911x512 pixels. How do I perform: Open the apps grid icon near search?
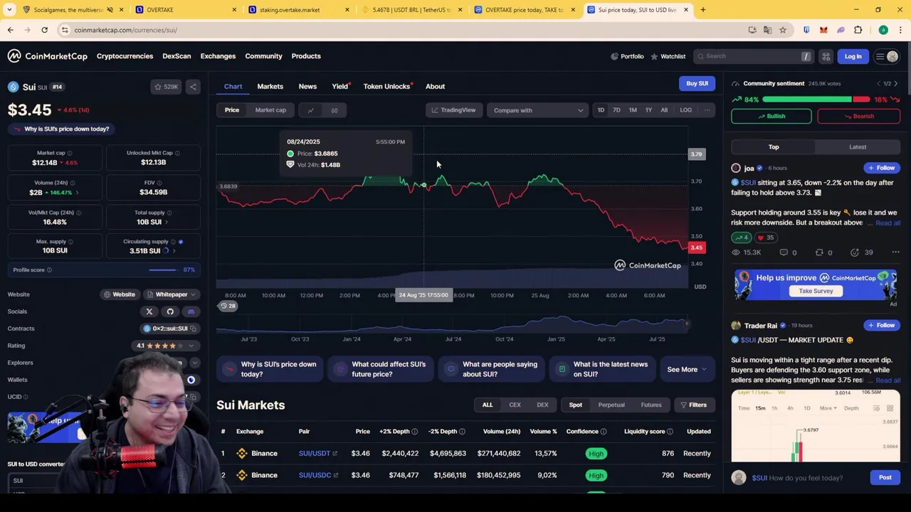(826, 56)
